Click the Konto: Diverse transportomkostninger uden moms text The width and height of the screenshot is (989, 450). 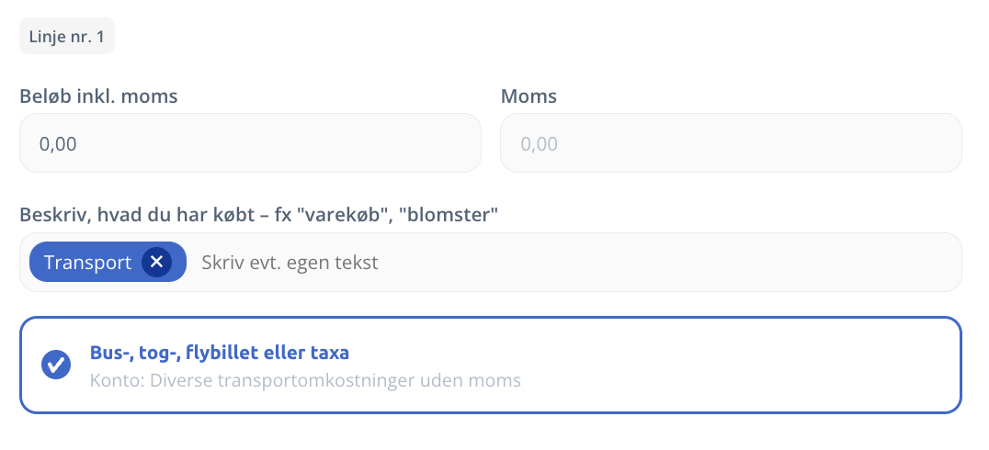coord(305,380)
